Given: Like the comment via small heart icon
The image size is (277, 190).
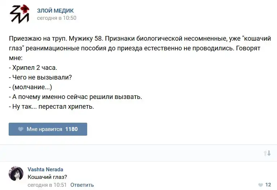Looking at the screenshot, I should coord(261,185).
